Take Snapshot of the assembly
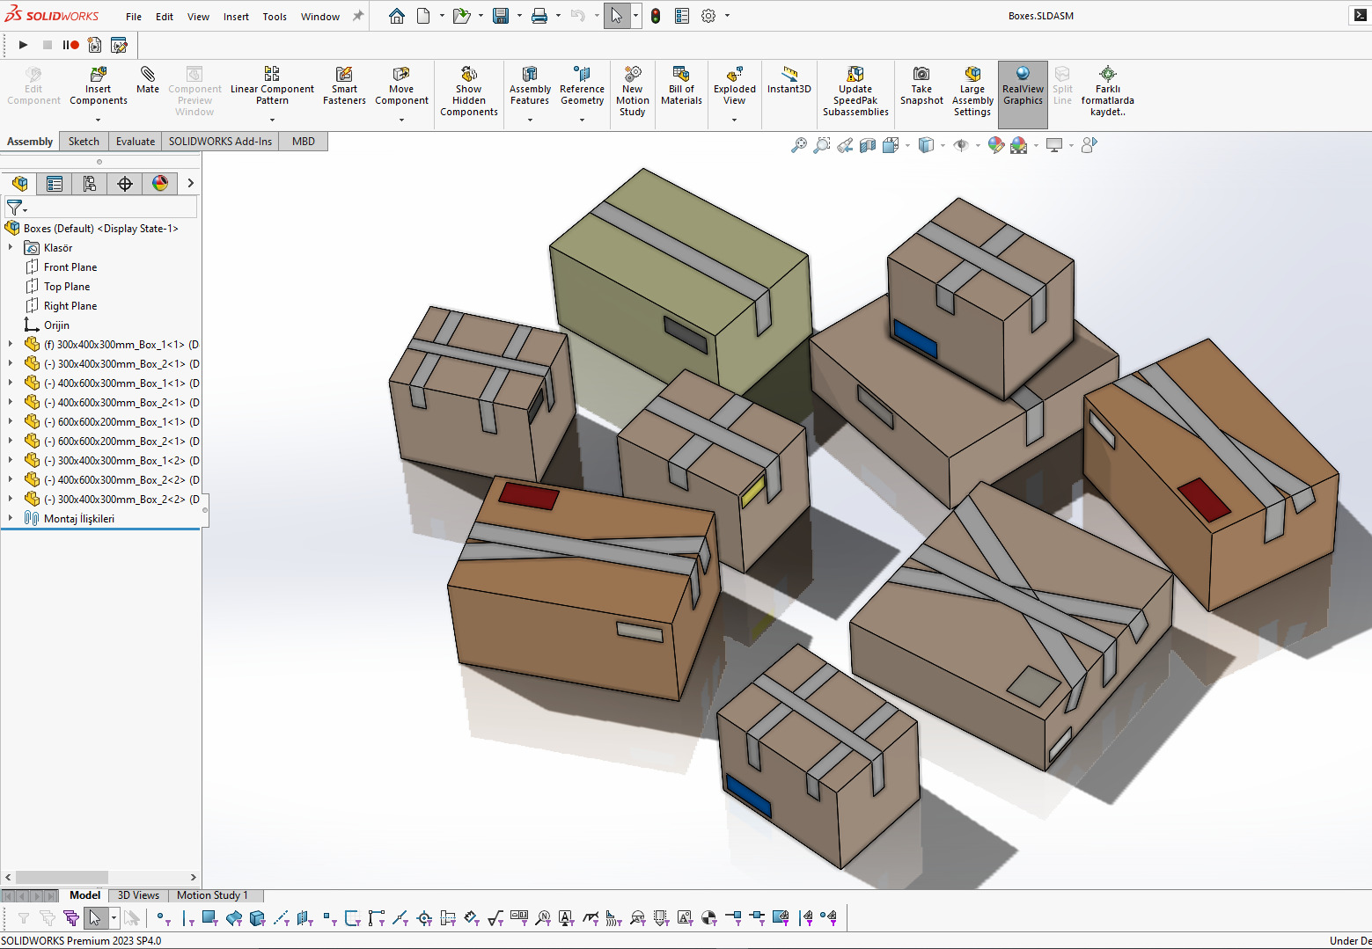This screenshot has height=949, width=1372. pos(921,85)
